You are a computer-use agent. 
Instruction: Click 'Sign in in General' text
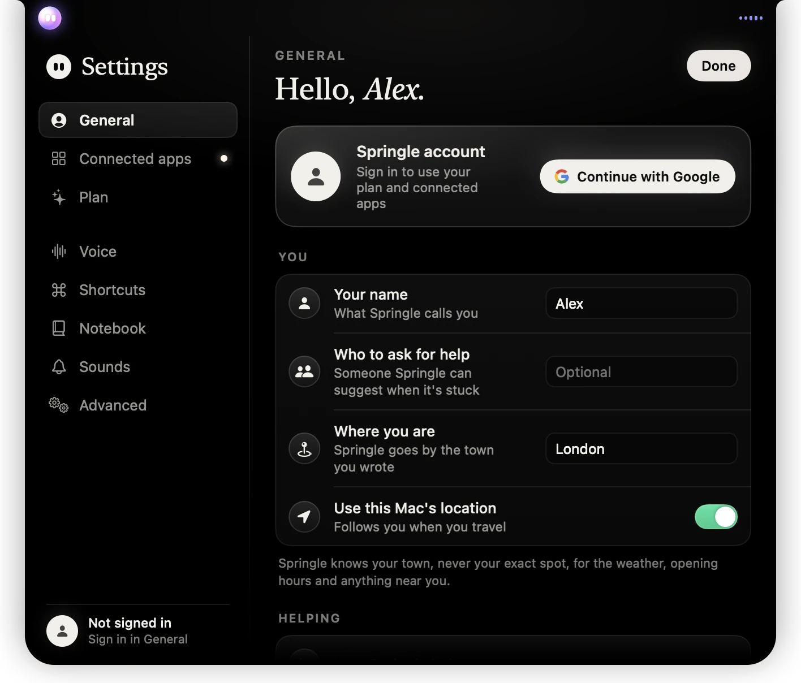click(137, 639)
